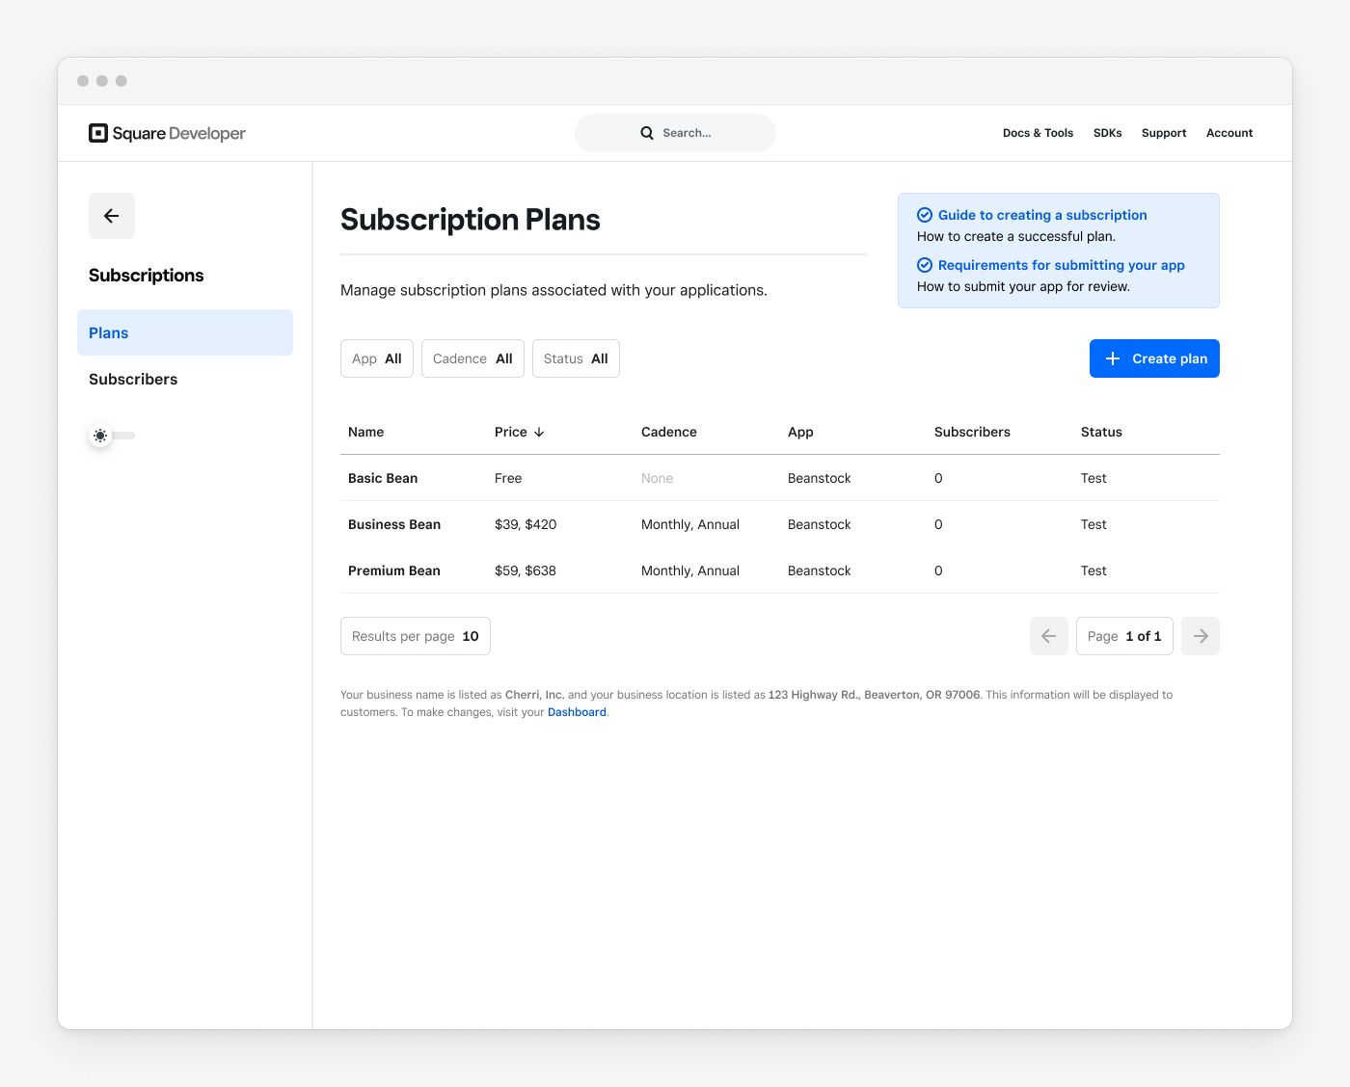Open Requirements for submitting your app link
This screenshot has width=1350, height=1087.
(x=1061, y=265)
